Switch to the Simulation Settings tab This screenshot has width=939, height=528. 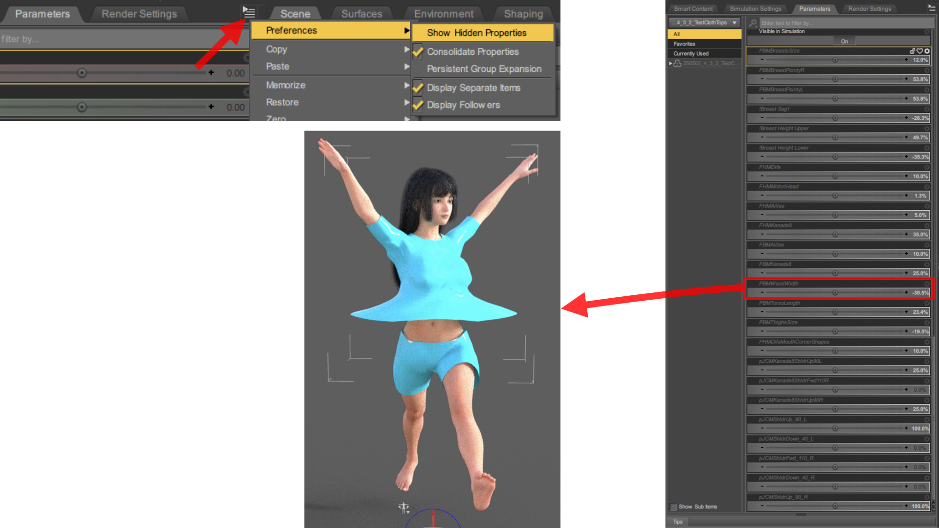[x=755, y=9]
